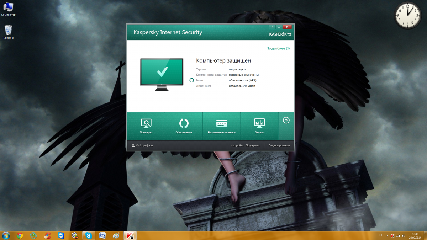Viewport: 427px width, 240px height.
Task: Start database update via Обновление
Action: [184, 126]
